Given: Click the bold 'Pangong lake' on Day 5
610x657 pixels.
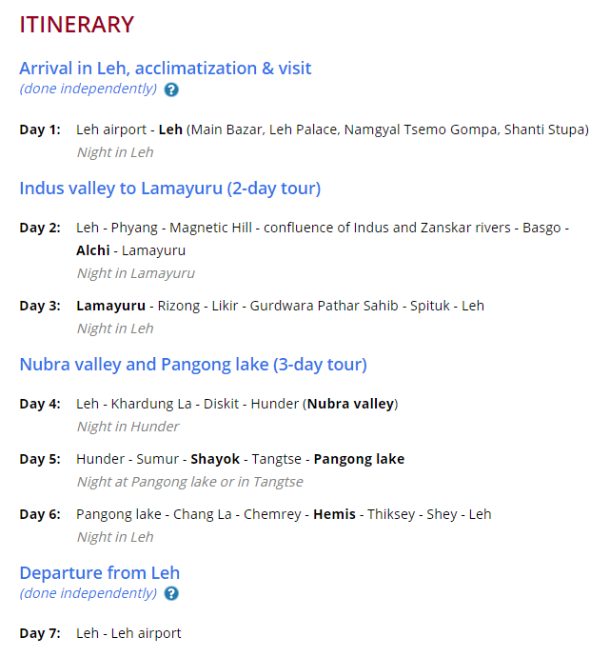Looking at the screenshot, I should tap(359, 459).
